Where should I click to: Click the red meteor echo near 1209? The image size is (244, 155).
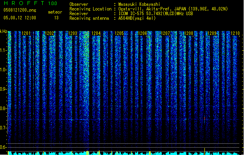coord(204,119)
